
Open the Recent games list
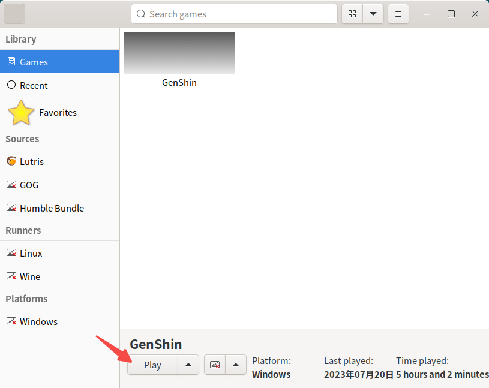(x=59, y=85)
